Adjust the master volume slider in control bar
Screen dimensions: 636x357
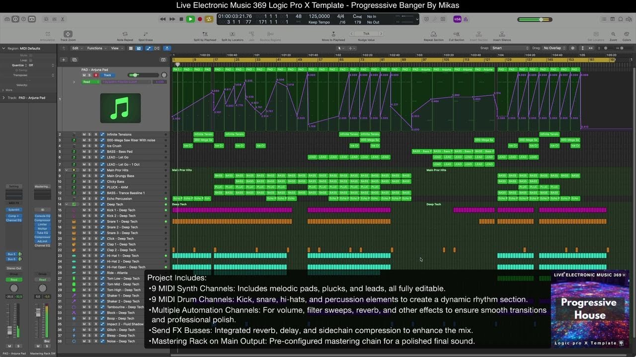(x=535, y=19)
